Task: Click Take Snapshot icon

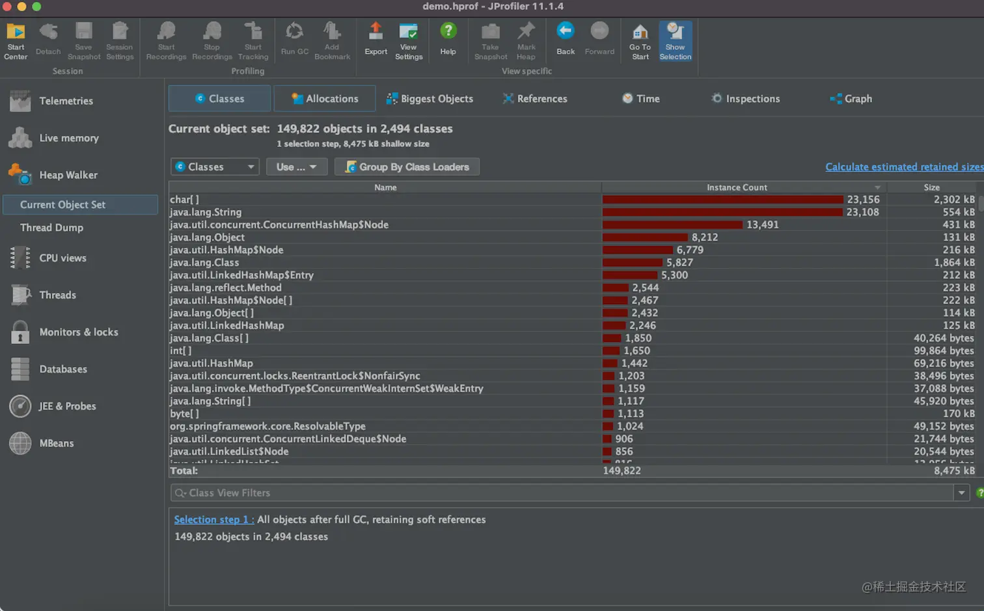Action: click(x=491, y=41)
